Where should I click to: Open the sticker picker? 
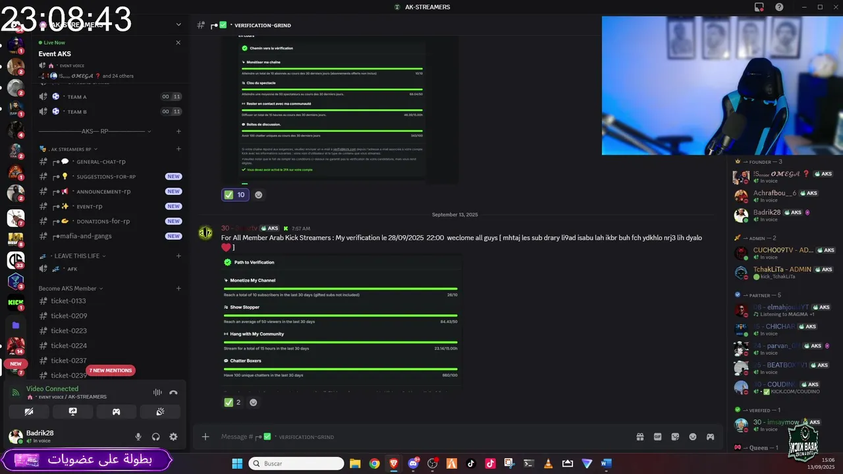675,436
